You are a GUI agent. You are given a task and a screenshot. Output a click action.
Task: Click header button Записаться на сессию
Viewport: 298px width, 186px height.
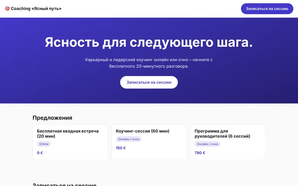[x=267, y=9]
